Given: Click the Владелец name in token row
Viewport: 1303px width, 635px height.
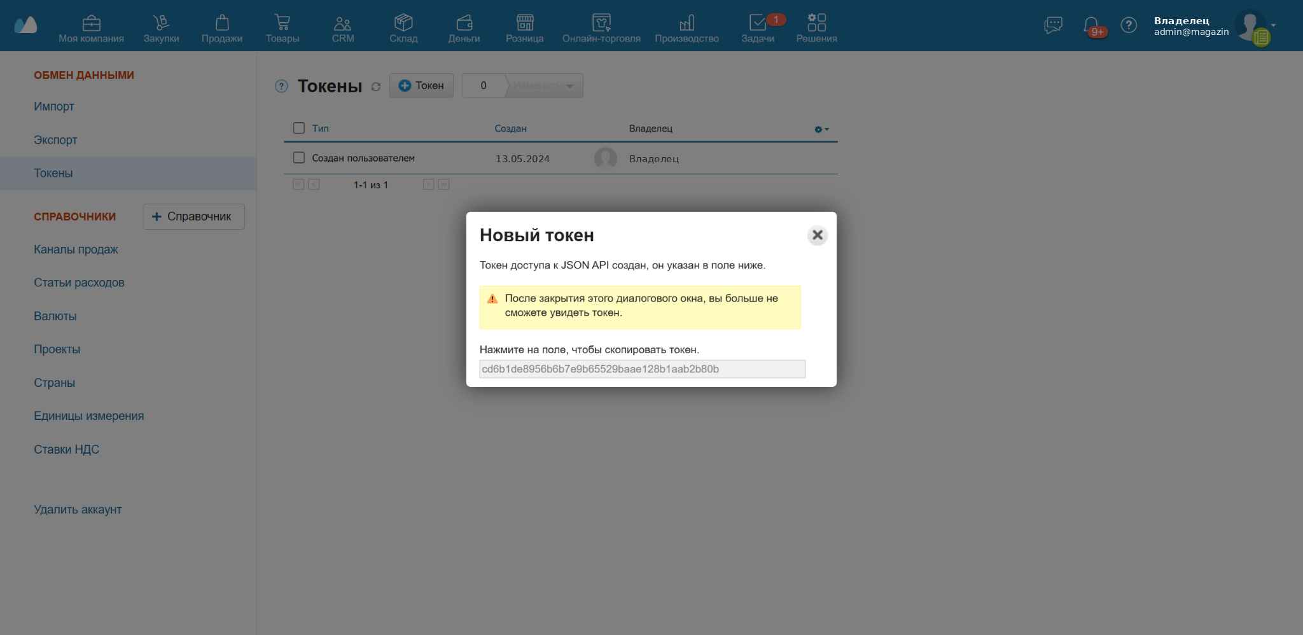Looking at the screenshot, I should click(x=654, y=159).
